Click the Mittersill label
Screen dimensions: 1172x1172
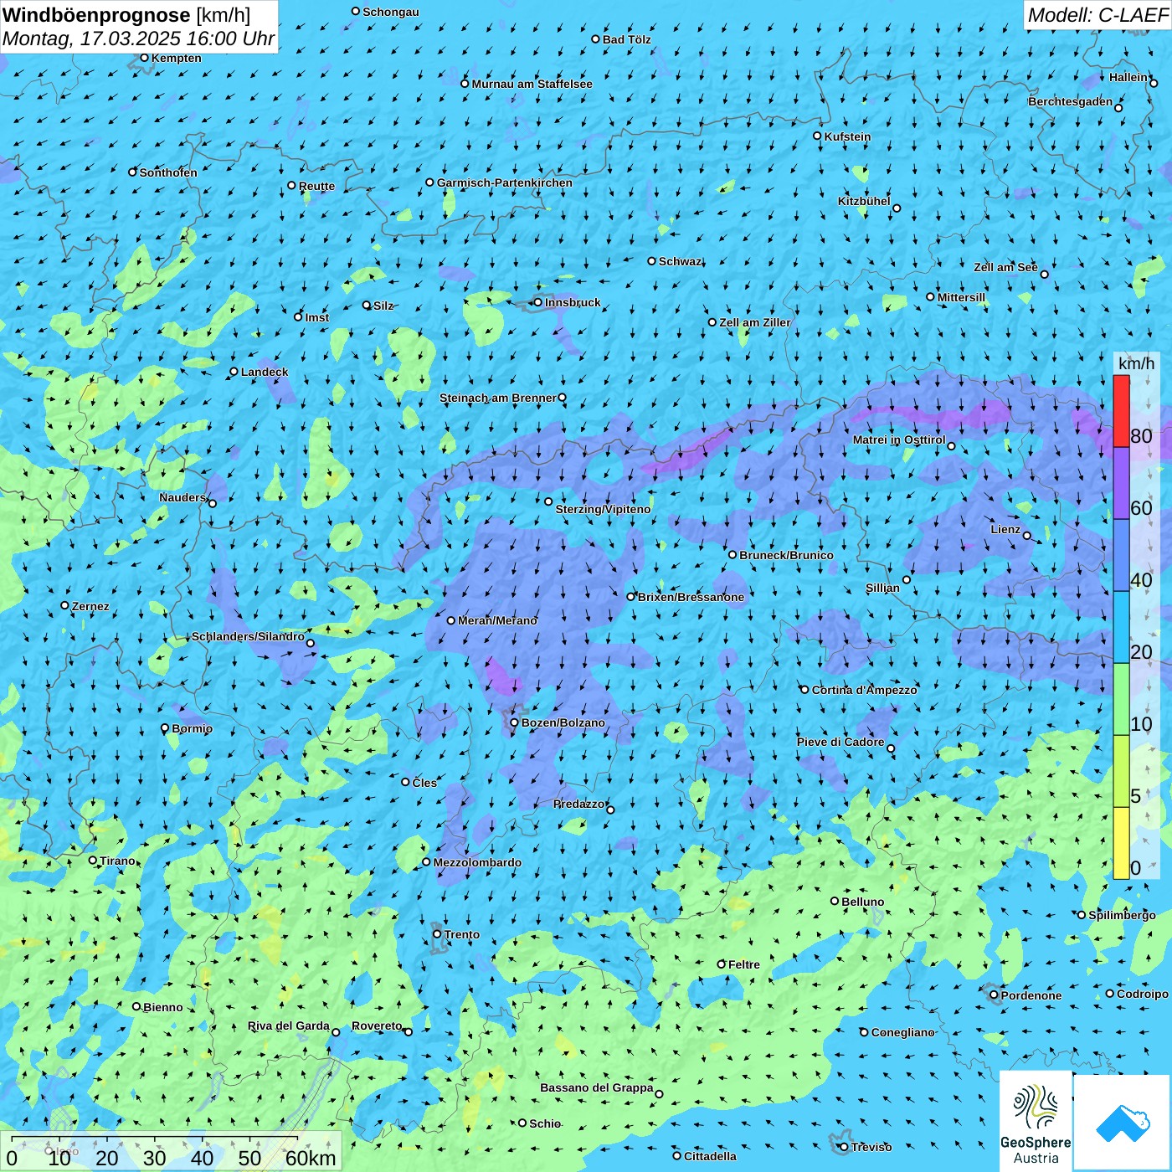[962, 297]
